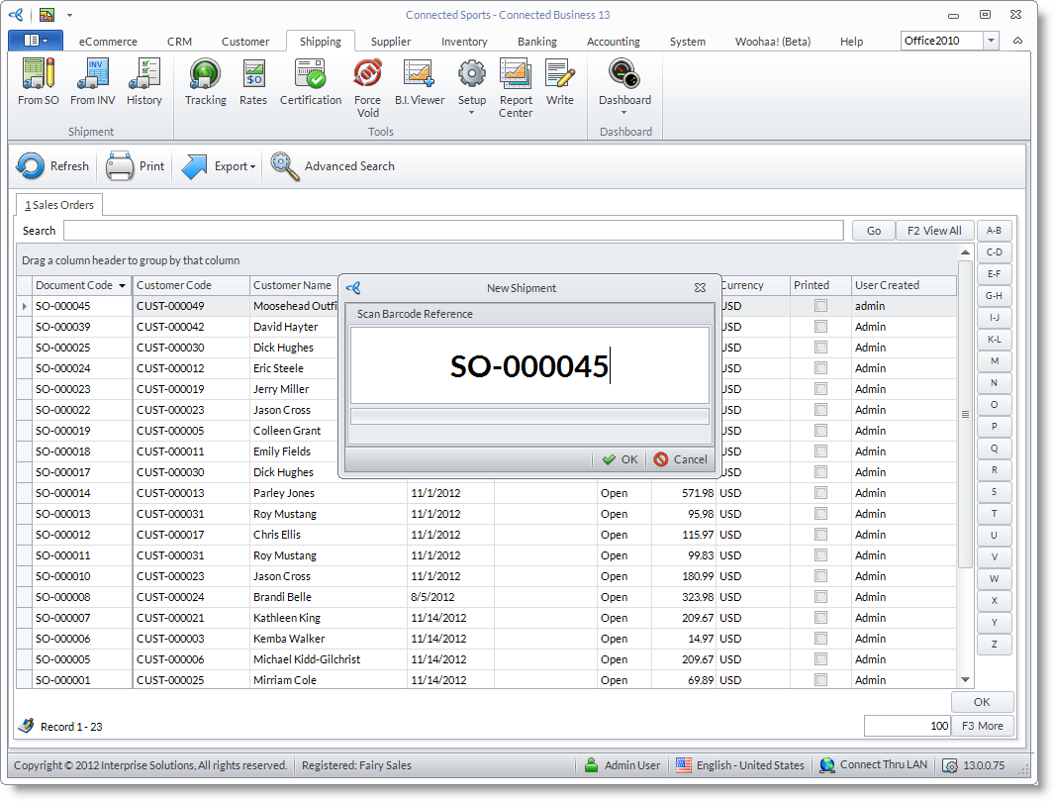The width and height of the screenshot is (1054, 801).
Task: Check the Printed box for SO-000039
Action: pos(819,327)
